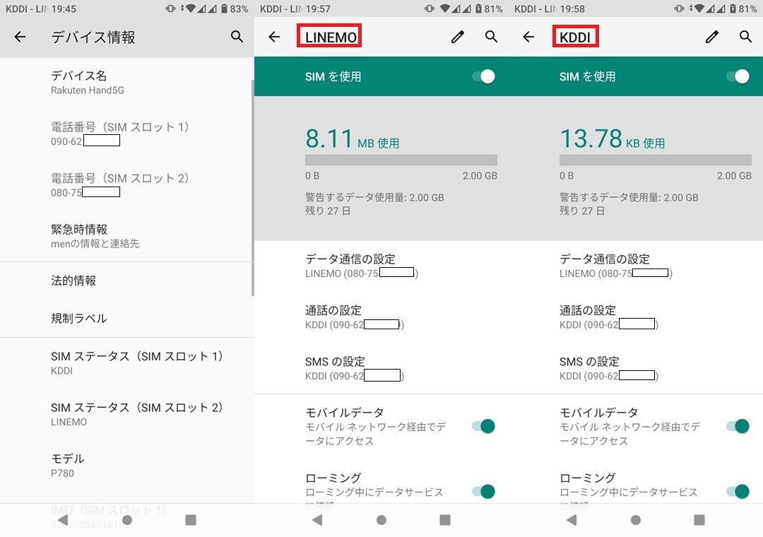The image size is (763, 537).
Task: Open SMS の設定 on LINEMO screen
Action: pos(381,369)
